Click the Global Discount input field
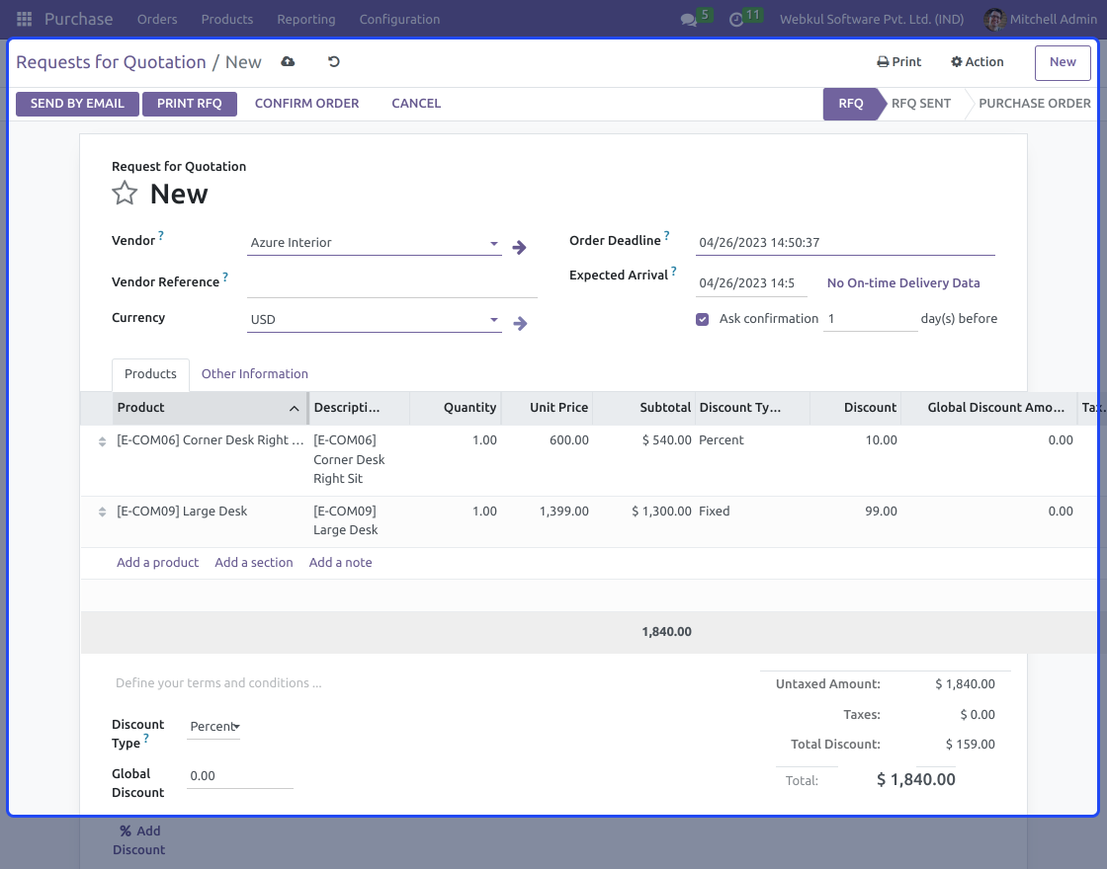Viewport: 1107px width, 869px height. click(x=239, y=776)
